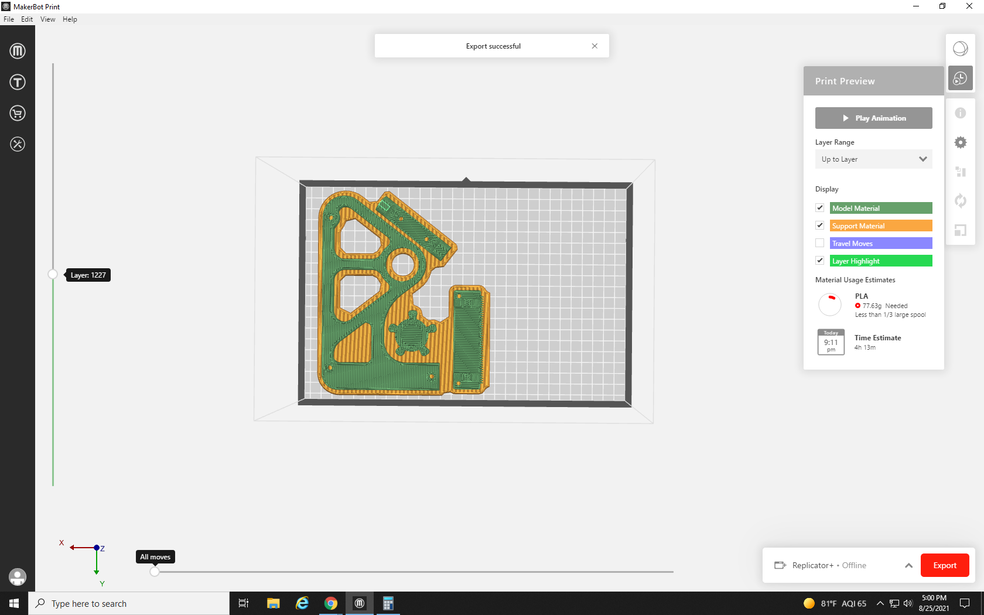Open File Explorer from taskbar
Image resolution: width=984 pixels, height=615 pixels.
(273, 603)
